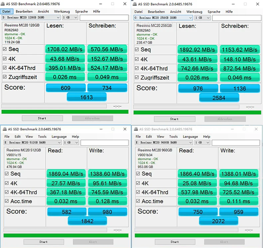Open the Hilfe menu in the 128GB window

point(97,11)
